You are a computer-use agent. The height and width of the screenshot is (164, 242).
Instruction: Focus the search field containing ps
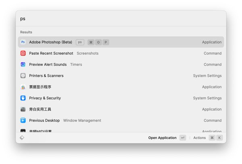pos(121,19)
